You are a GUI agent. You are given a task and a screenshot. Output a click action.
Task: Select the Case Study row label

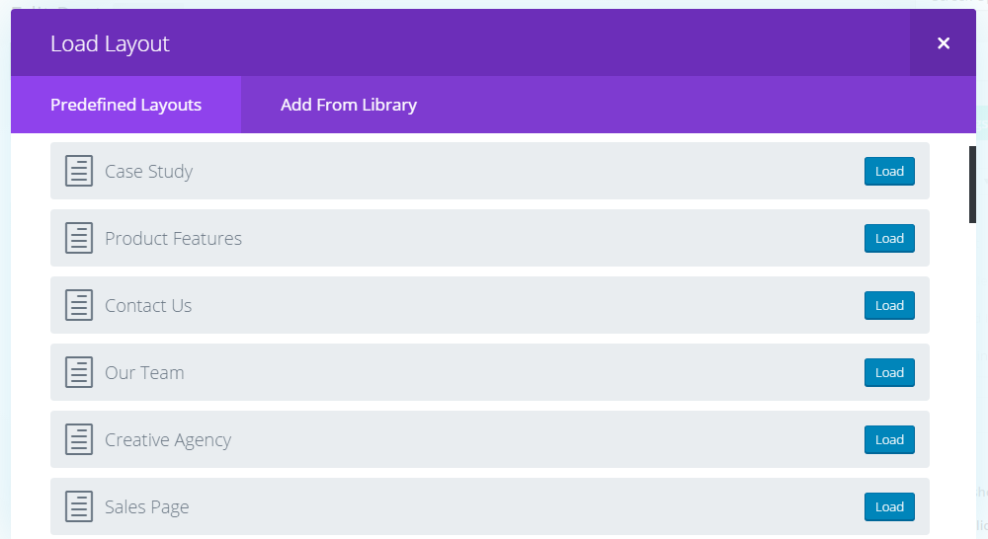pyautogui.click(x=148, y=172)
